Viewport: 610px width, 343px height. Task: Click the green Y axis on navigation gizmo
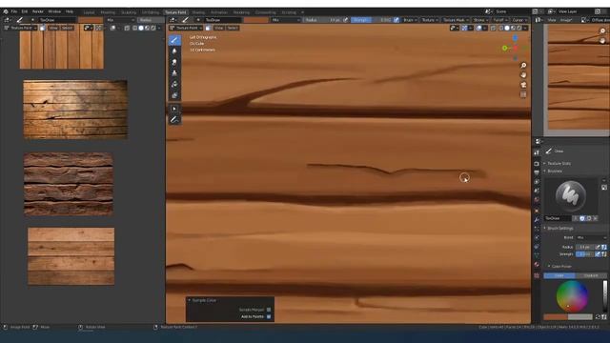point(504,49)
